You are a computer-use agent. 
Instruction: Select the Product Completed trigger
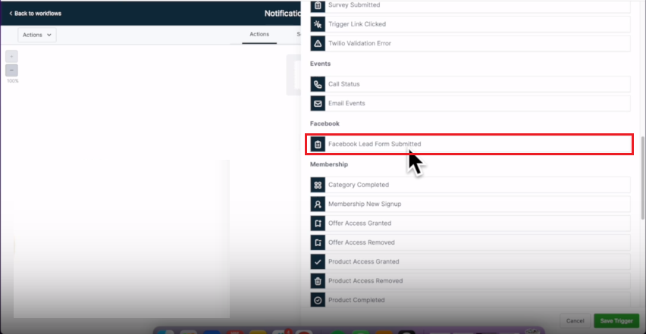tap(470, 300)
